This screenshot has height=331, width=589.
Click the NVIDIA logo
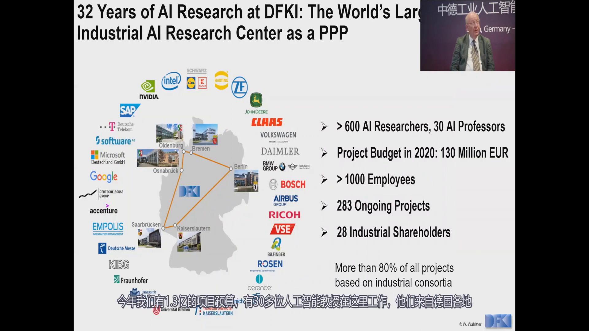pyautogui.click(x=149, y=90)
